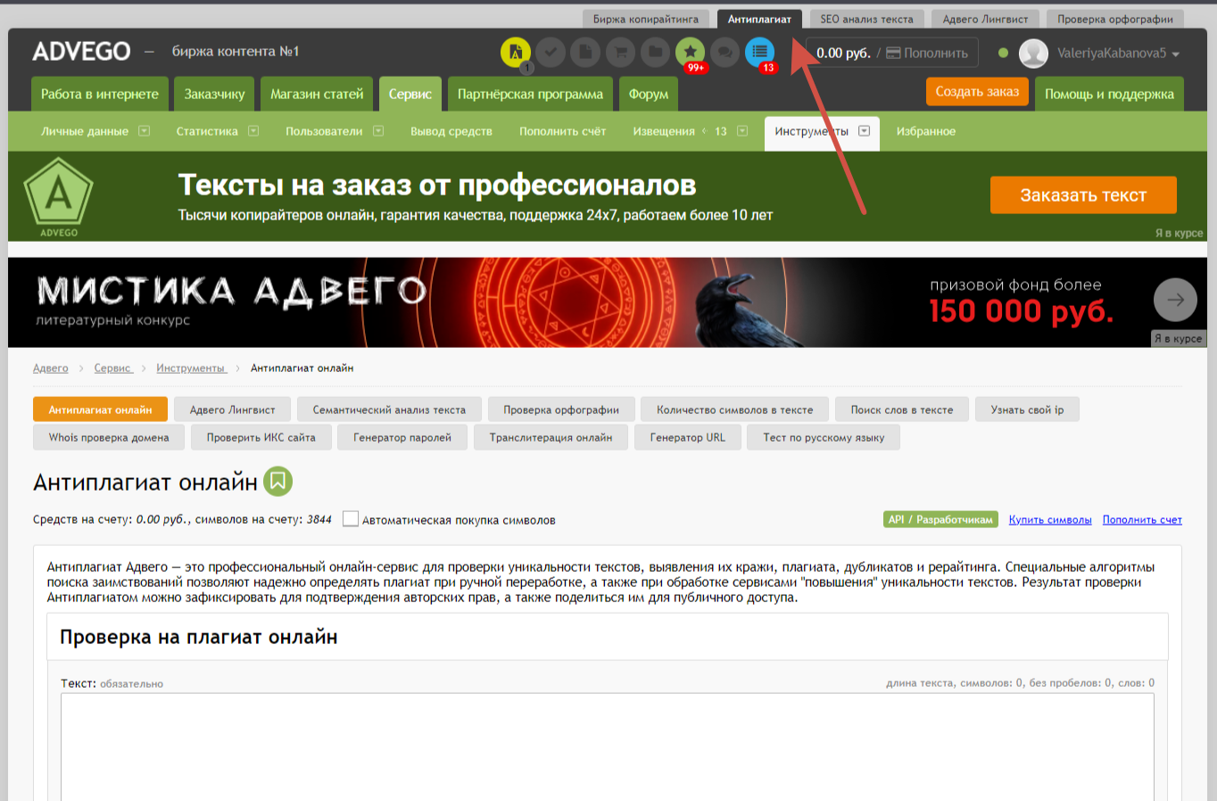
Task: Select the Сервис menu tab
Action: click(x=410, y=94)
